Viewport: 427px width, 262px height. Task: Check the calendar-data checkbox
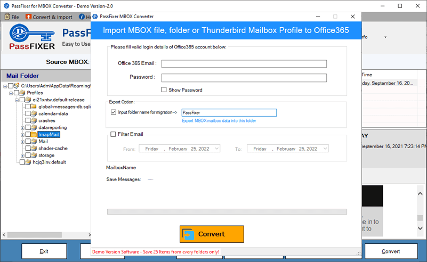(x=28, y=113)
